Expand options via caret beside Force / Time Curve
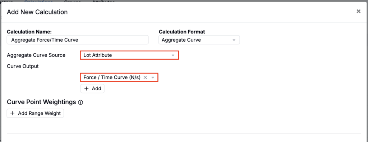 coord(152,77)
